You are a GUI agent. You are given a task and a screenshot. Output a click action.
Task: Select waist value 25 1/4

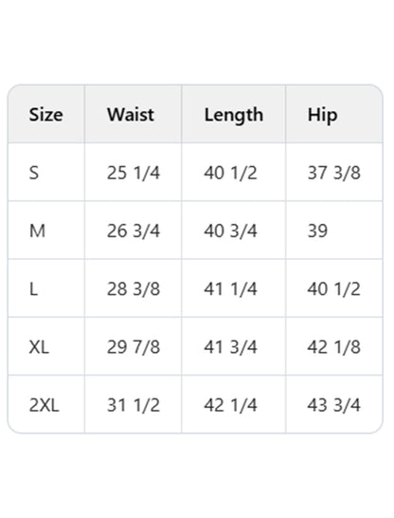(134, 173)
